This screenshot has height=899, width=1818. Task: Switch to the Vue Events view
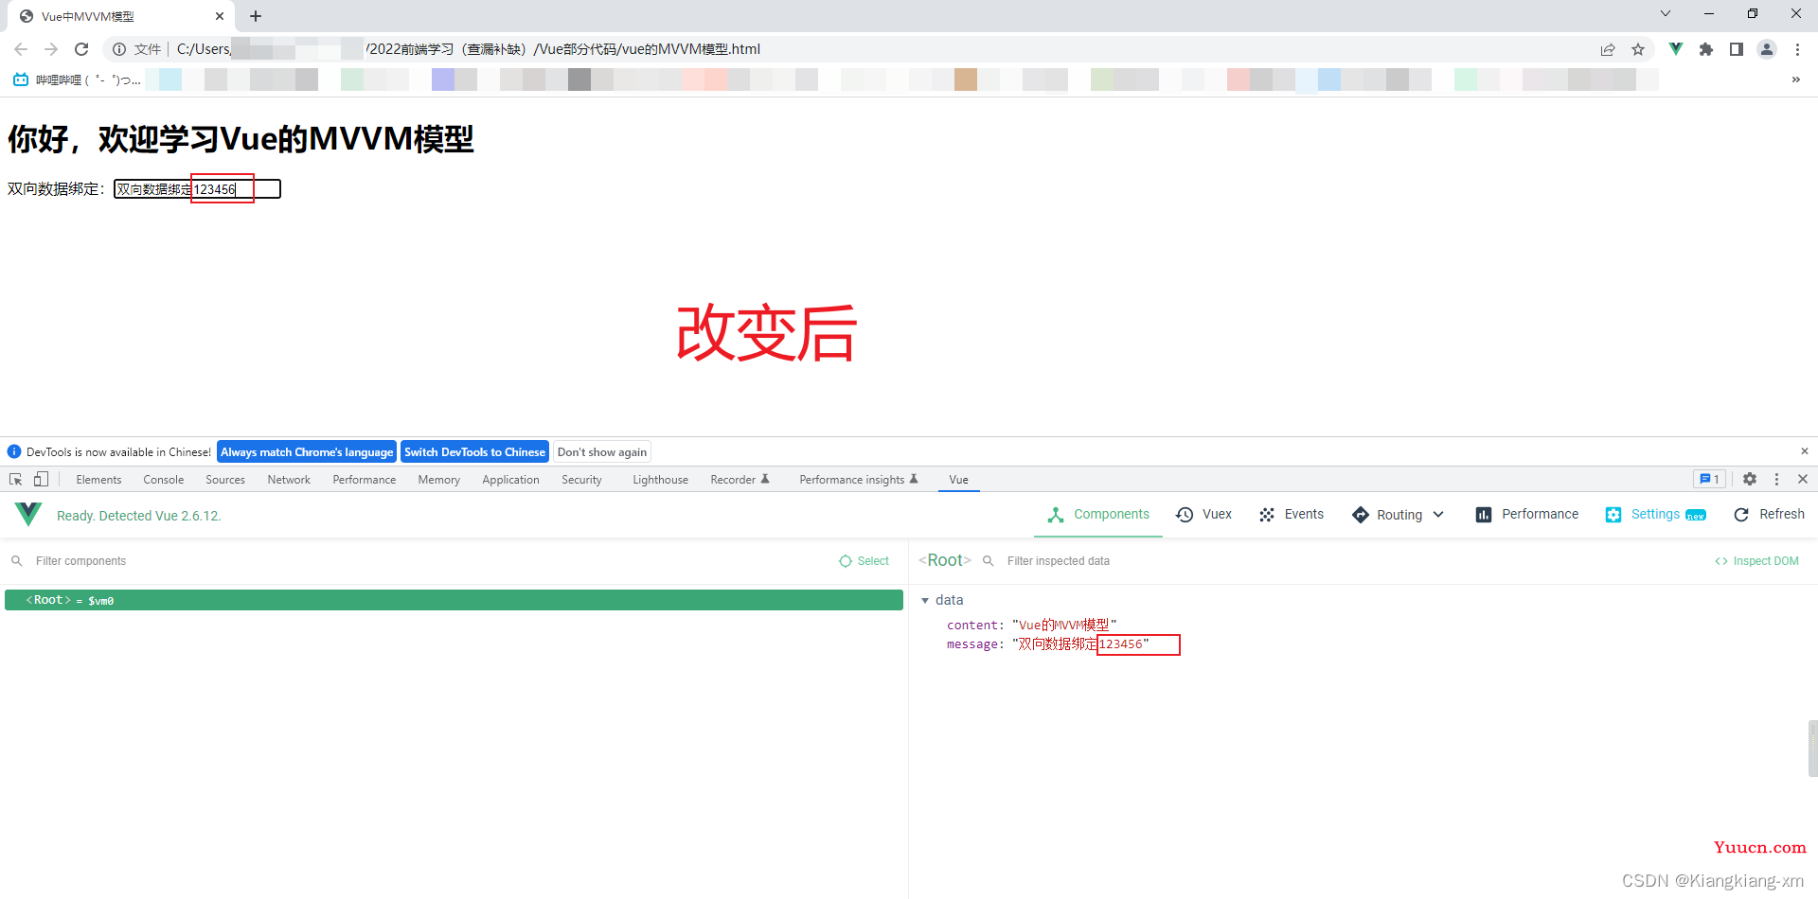pyautogui.click(x=1292, y=515)
